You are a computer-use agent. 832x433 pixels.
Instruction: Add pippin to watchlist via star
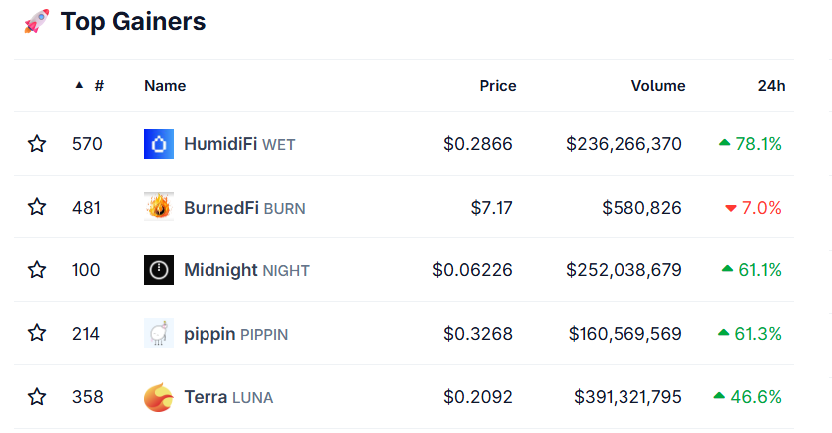pos(37,333)
